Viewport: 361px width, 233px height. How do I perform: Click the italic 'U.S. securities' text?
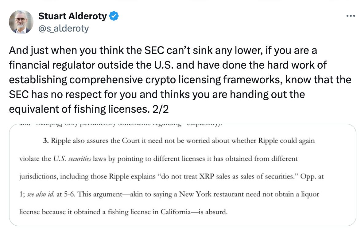[x=72, y=159]
